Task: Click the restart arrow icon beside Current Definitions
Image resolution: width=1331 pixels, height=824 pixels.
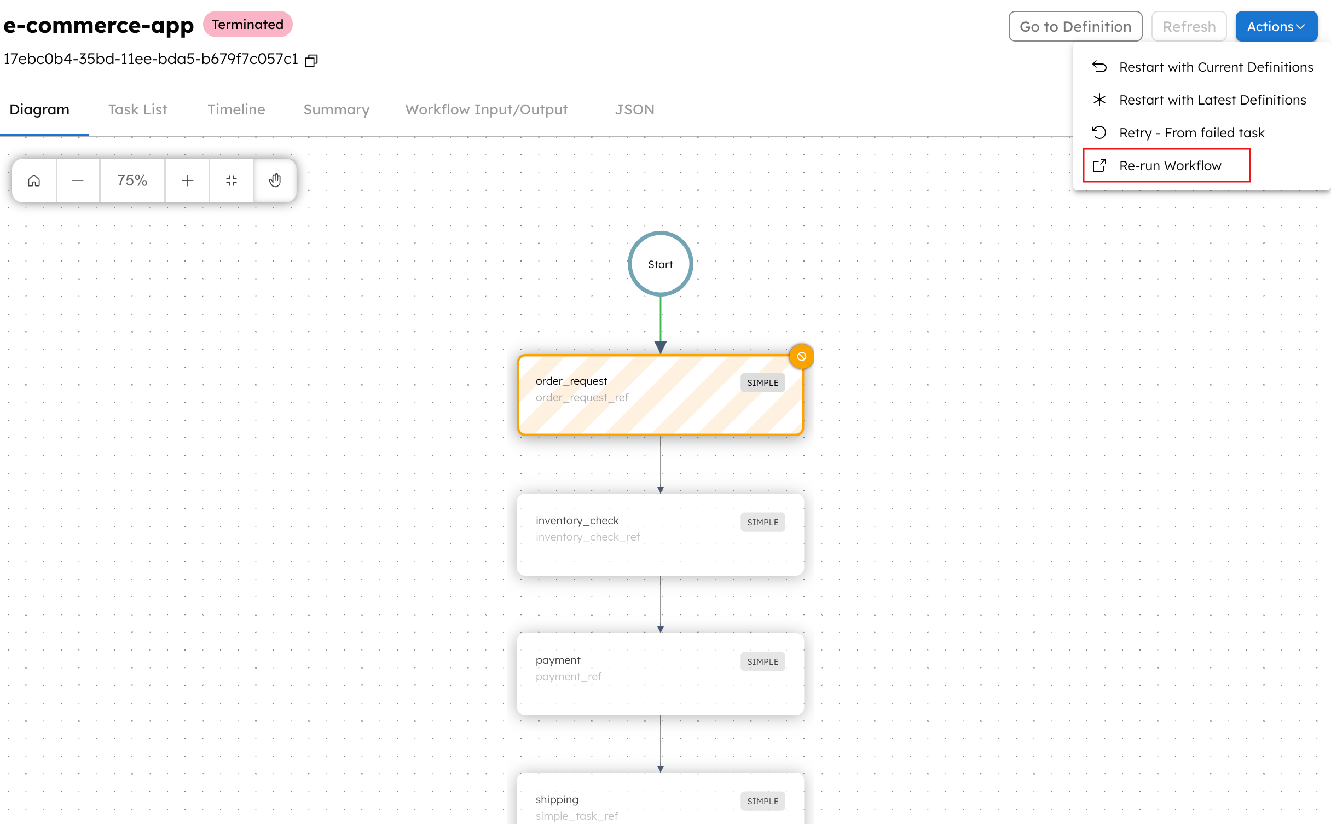Action: coord(1099,67)
